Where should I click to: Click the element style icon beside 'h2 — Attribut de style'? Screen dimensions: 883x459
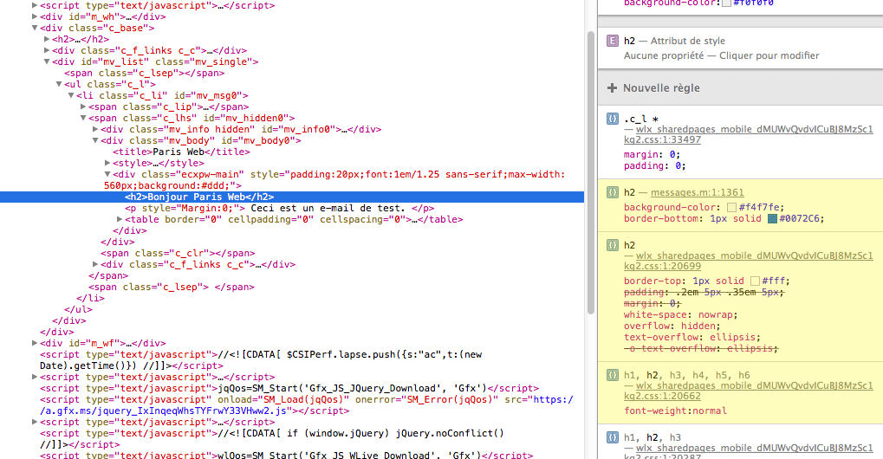coord(612,41)
